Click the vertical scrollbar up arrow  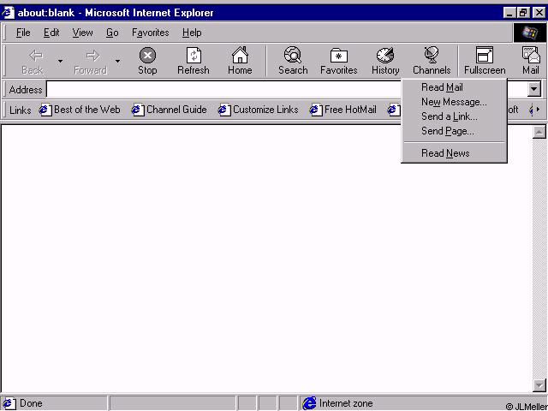[x=539, y=132]
